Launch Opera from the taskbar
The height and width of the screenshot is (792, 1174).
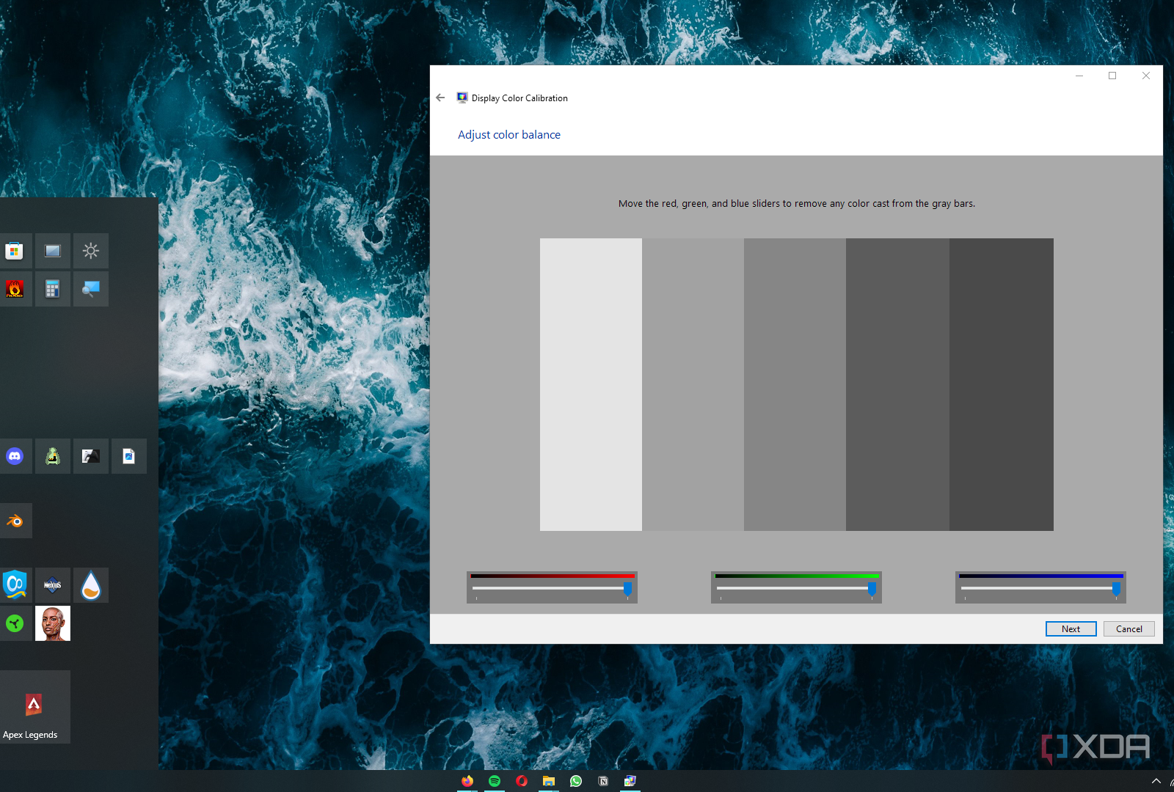point(522,781)
